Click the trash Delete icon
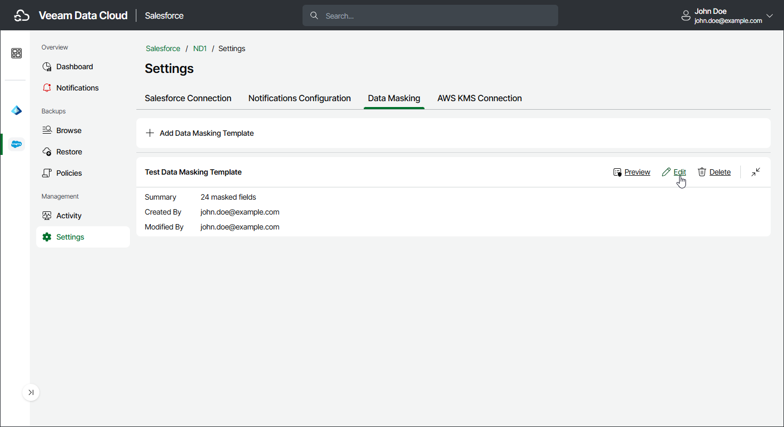784x427 pixels. [702, 172]
